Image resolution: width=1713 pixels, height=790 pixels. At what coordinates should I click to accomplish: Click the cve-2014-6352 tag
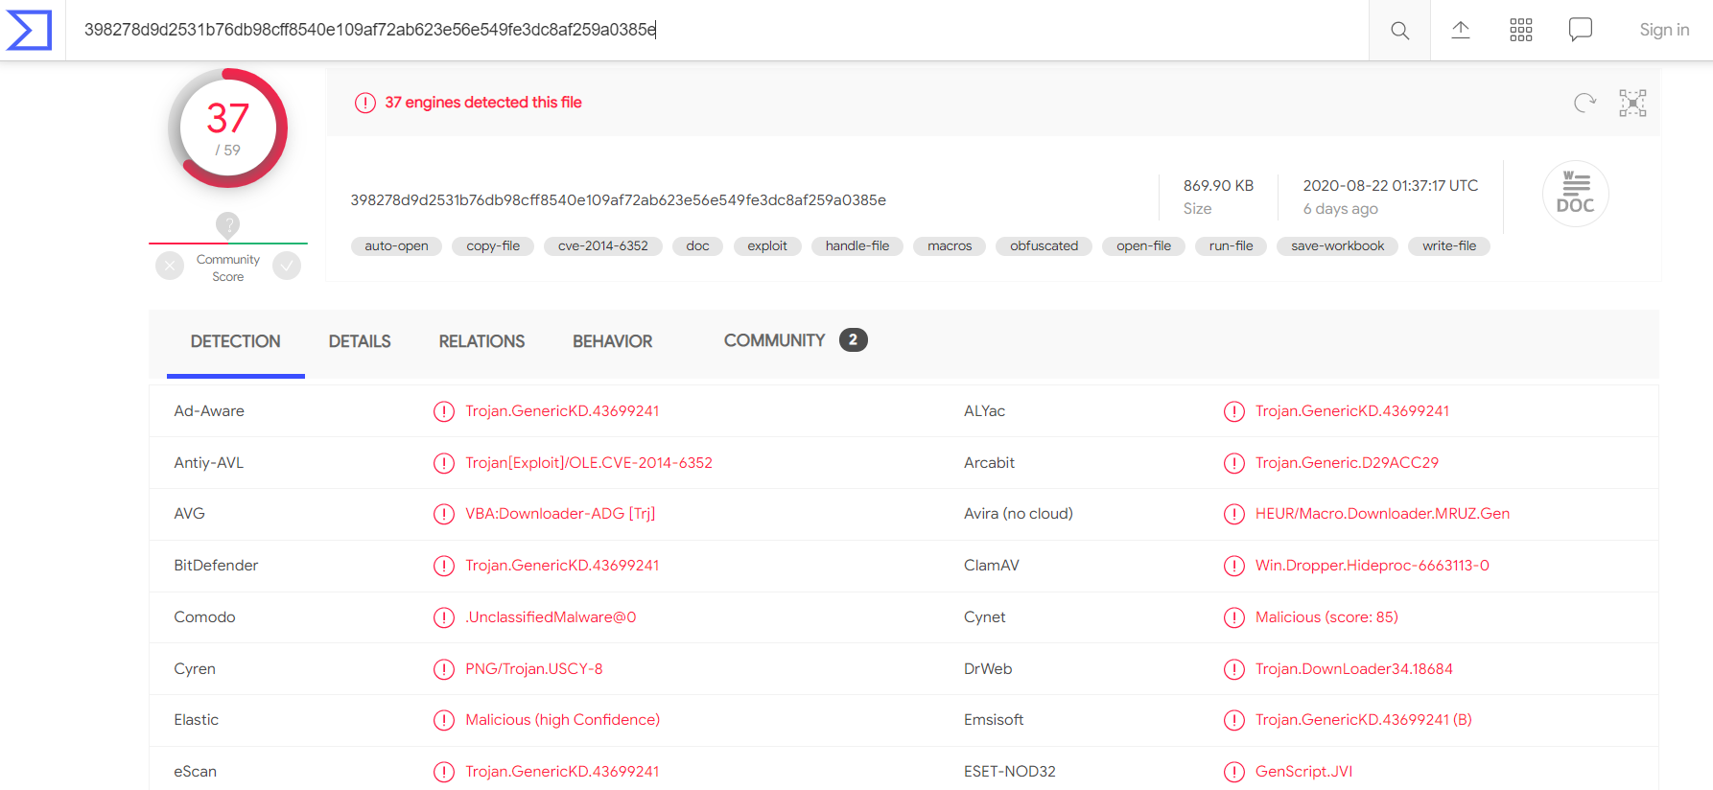point(603,246)
